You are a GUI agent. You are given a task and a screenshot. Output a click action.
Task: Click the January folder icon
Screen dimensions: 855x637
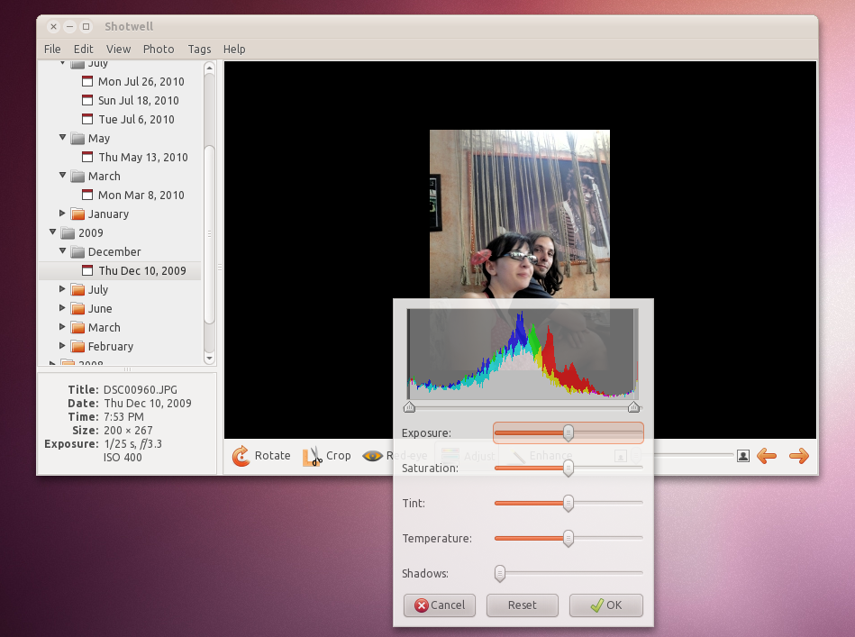point(77,214)
